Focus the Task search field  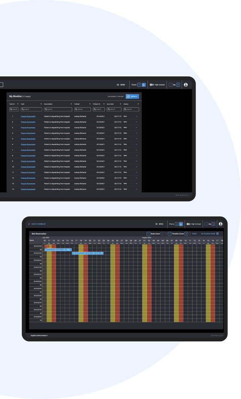[x=31, y=109]
